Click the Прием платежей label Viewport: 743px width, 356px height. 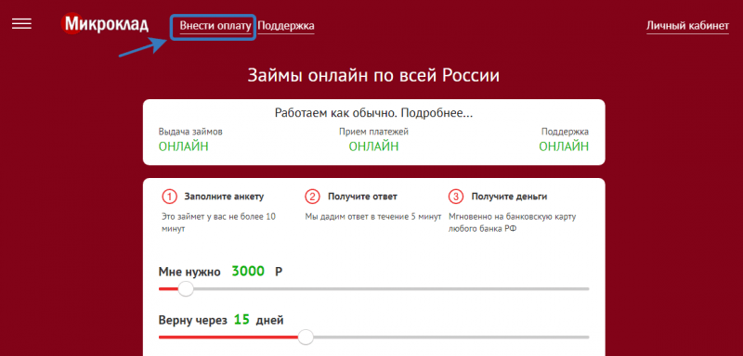pos(373,132)
